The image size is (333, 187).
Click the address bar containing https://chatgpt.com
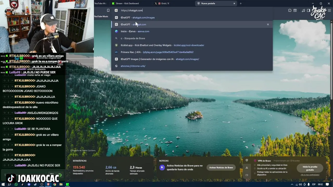[193, 10]
